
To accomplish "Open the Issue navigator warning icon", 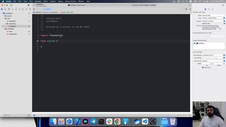I will point(16,9).
